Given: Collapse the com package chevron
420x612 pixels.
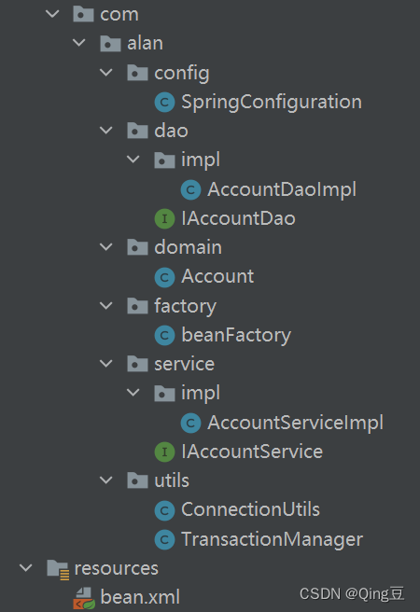Looking at the screenshot, I should pyautogui.click(x=52, y=14).
